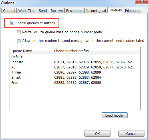Image resolution: width=149 pixels, height=140 pixels.
Task: Select the XL queue entry
Action: pyautogui.click(x=75, y=67)
